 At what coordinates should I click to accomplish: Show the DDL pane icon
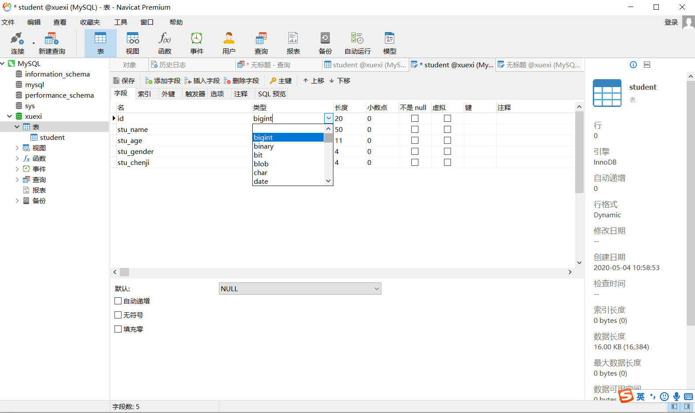[x=647, y=65]
